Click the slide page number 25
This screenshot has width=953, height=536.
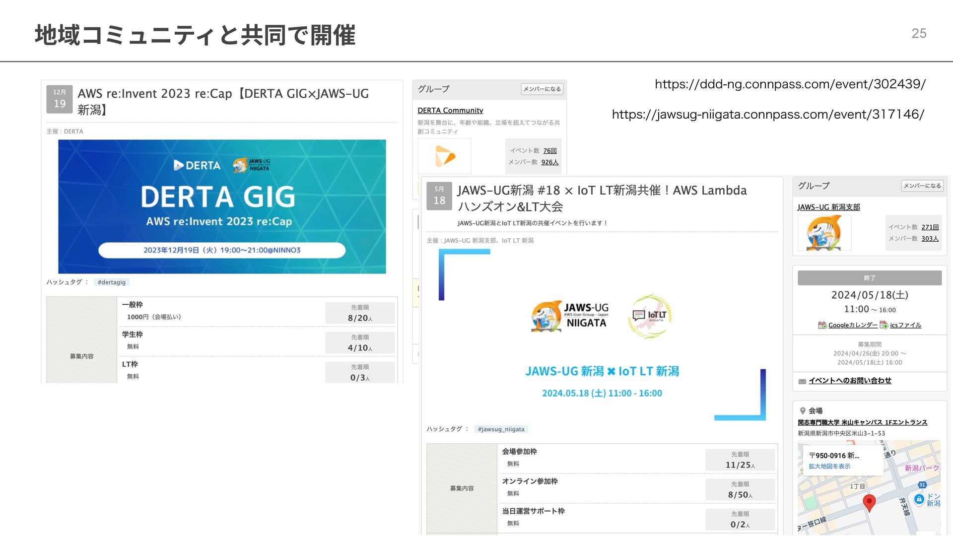pos(919,33)
